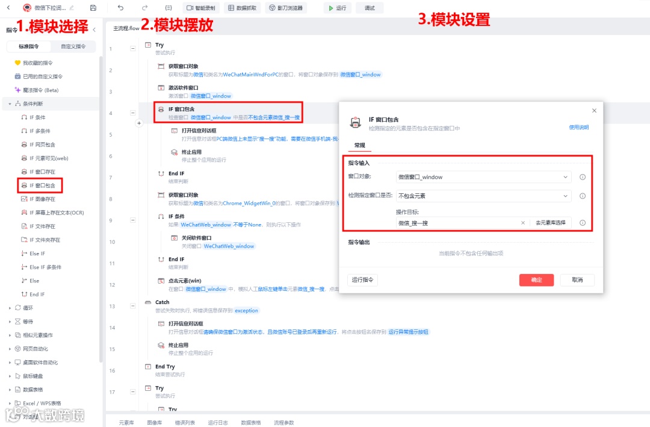Switch to the 自定义指令 tab

(x=73, y=46)
